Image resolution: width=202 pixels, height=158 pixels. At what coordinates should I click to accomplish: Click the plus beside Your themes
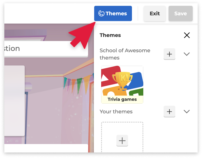169,111
